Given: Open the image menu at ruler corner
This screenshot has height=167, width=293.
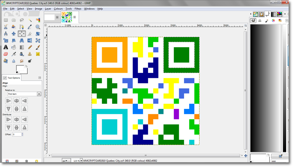Looking at the screenshot, I should [x=46, y=25].
